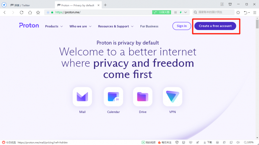This screenshot has width=259, height=145.
Task: Bookmark the page with the star icon
Action: pyautogui.click(x=38, y=12)
